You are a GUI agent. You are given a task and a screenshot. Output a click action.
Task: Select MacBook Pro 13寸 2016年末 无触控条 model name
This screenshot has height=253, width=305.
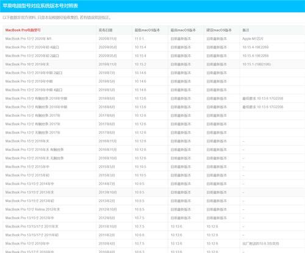(x=34, y=158)
